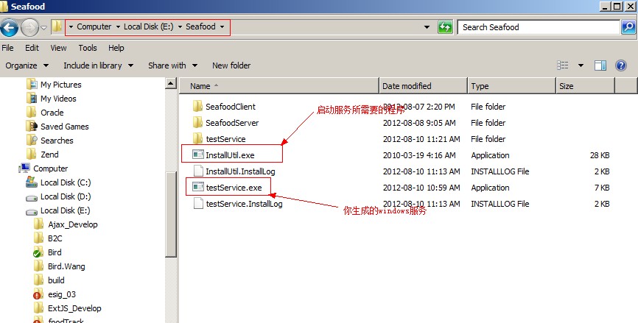Click in the Search Seafood field
Screen dimensions: 638x323
(x=539, y=27)
